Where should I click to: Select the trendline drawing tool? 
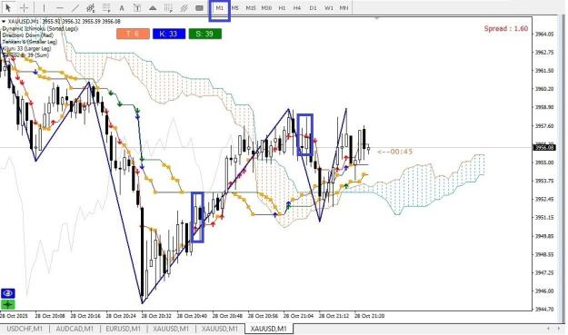pyautogui.click(x=75, y=7)
